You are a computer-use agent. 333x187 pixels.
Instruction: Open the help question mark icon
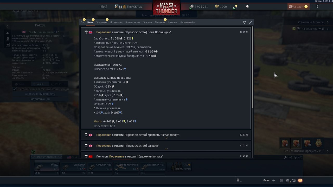pos(317,6)
